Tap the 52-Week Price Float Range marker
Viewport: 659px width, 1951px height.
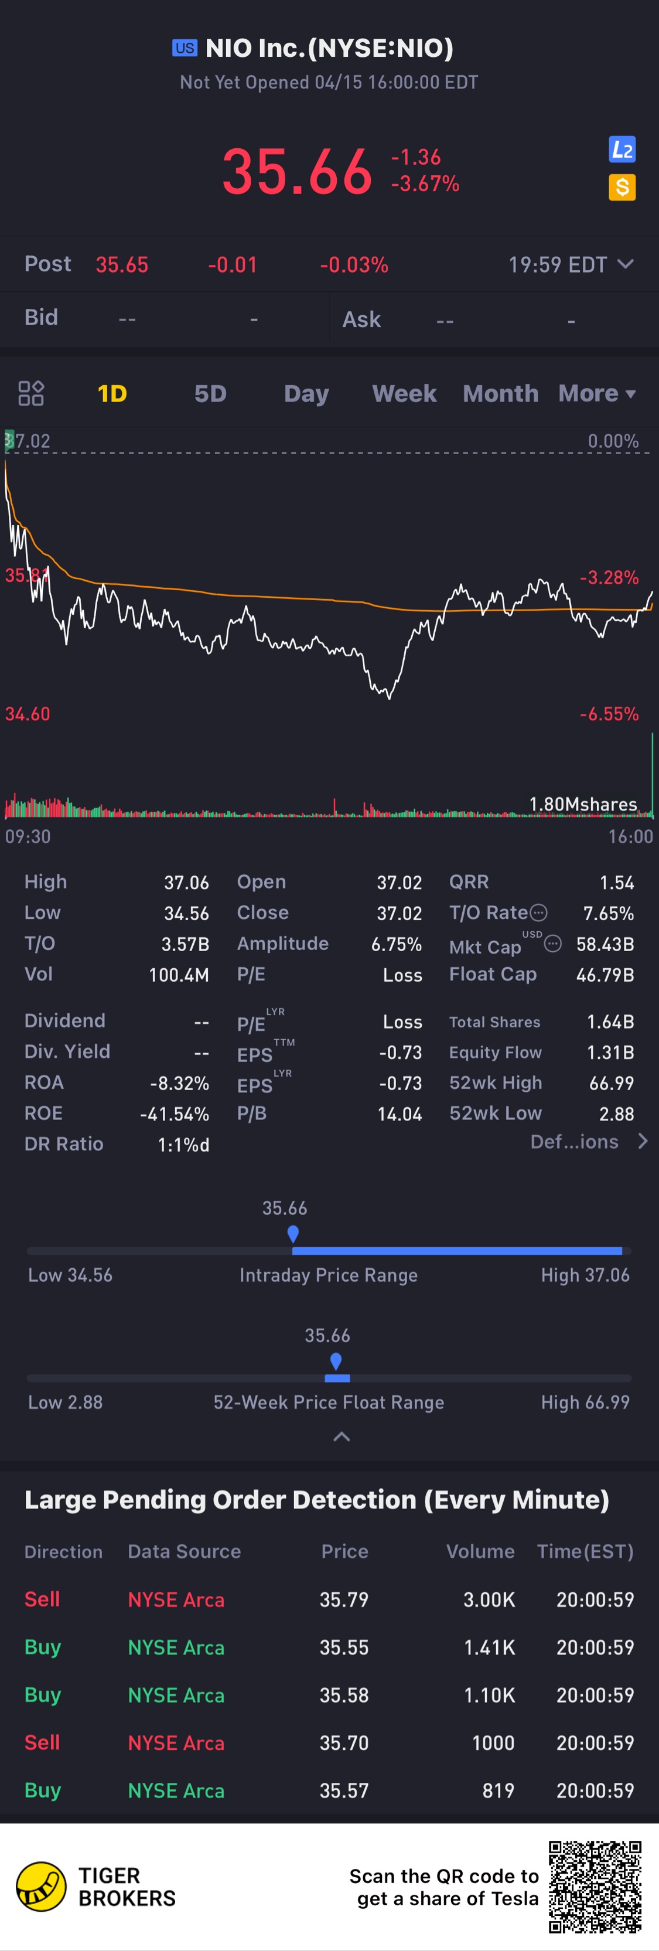point(336,1361)
